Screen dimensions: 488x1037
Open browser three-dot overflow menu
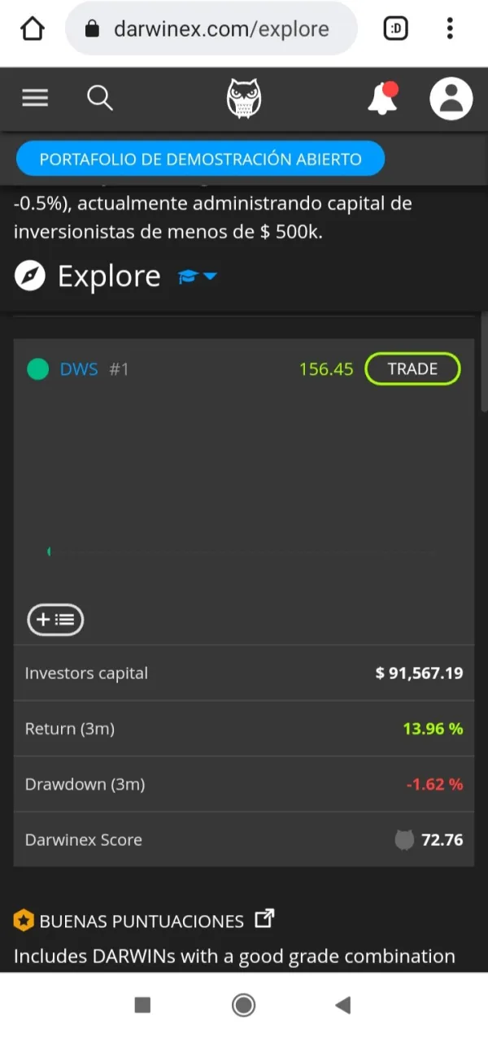click(450, 29)
